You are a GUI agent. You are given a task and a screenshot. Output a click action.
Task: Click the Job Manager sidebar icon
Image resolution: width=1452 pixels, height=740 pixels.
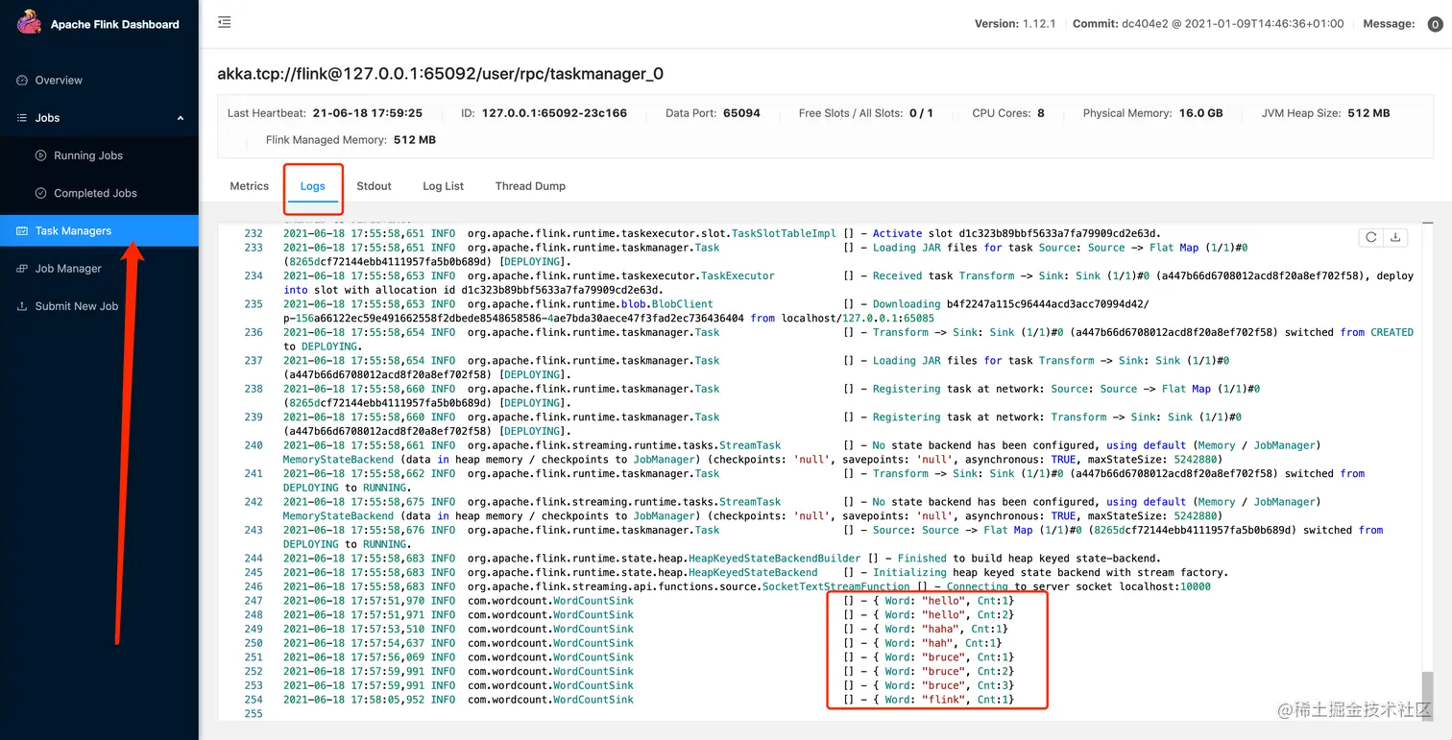coord(22,269)
